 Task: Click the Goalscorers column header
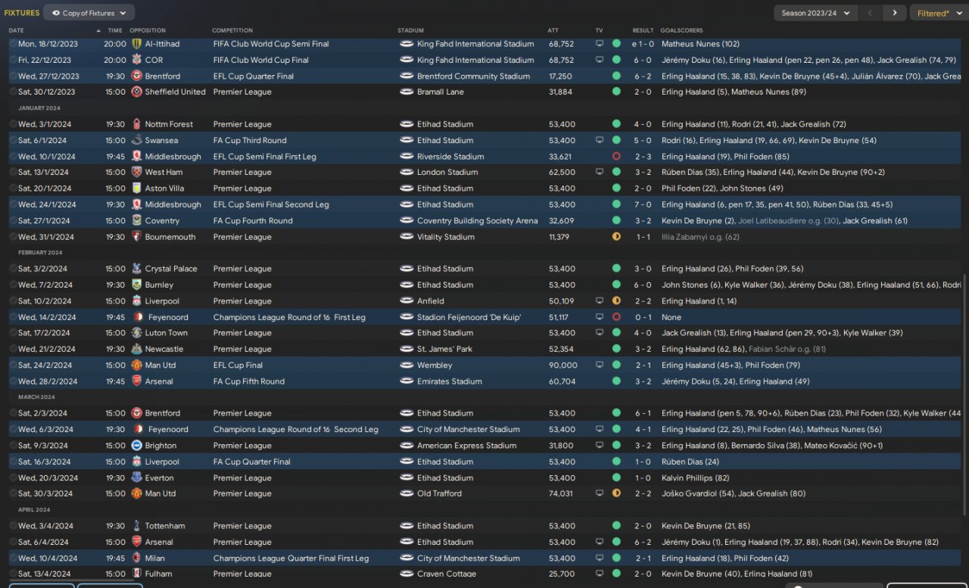(681, 30)
